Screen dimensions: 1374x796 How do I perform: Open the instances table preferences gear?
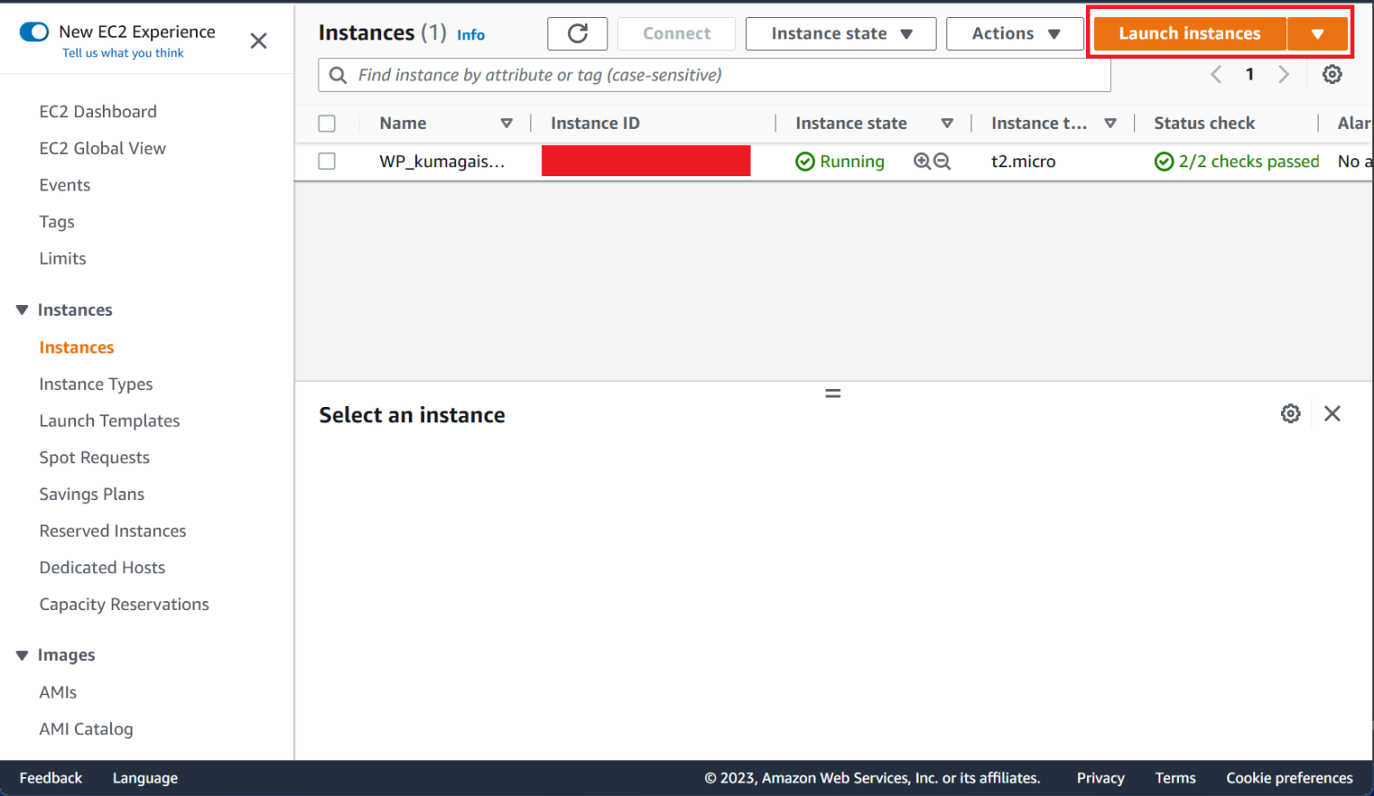1332,74
